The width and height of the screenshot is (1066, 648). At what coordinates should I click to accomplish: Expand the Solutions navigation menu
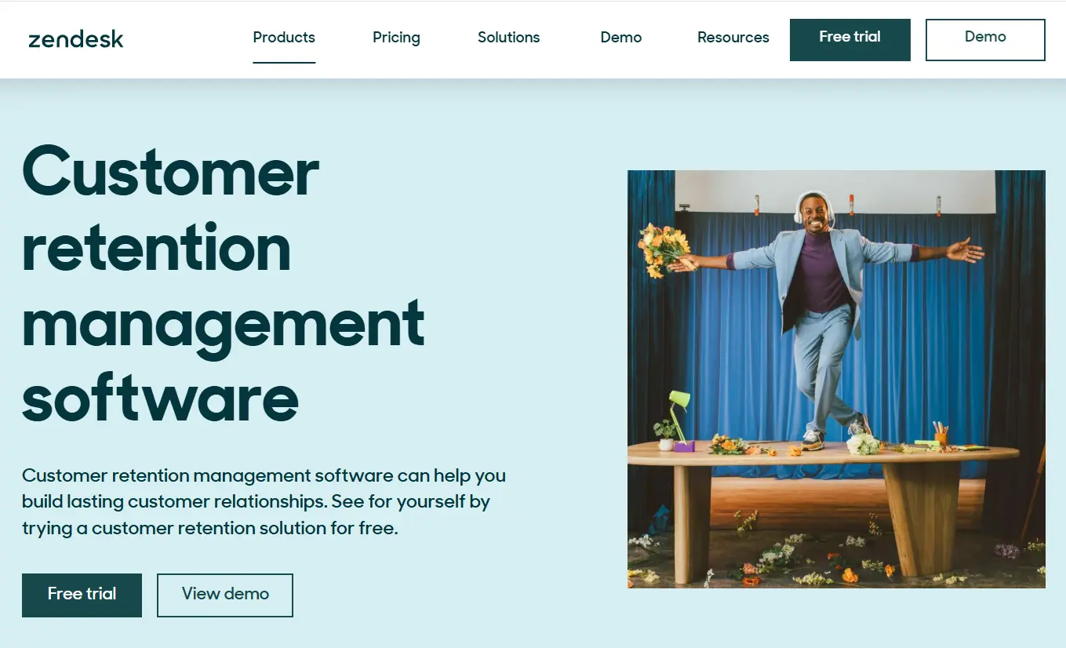508,37
